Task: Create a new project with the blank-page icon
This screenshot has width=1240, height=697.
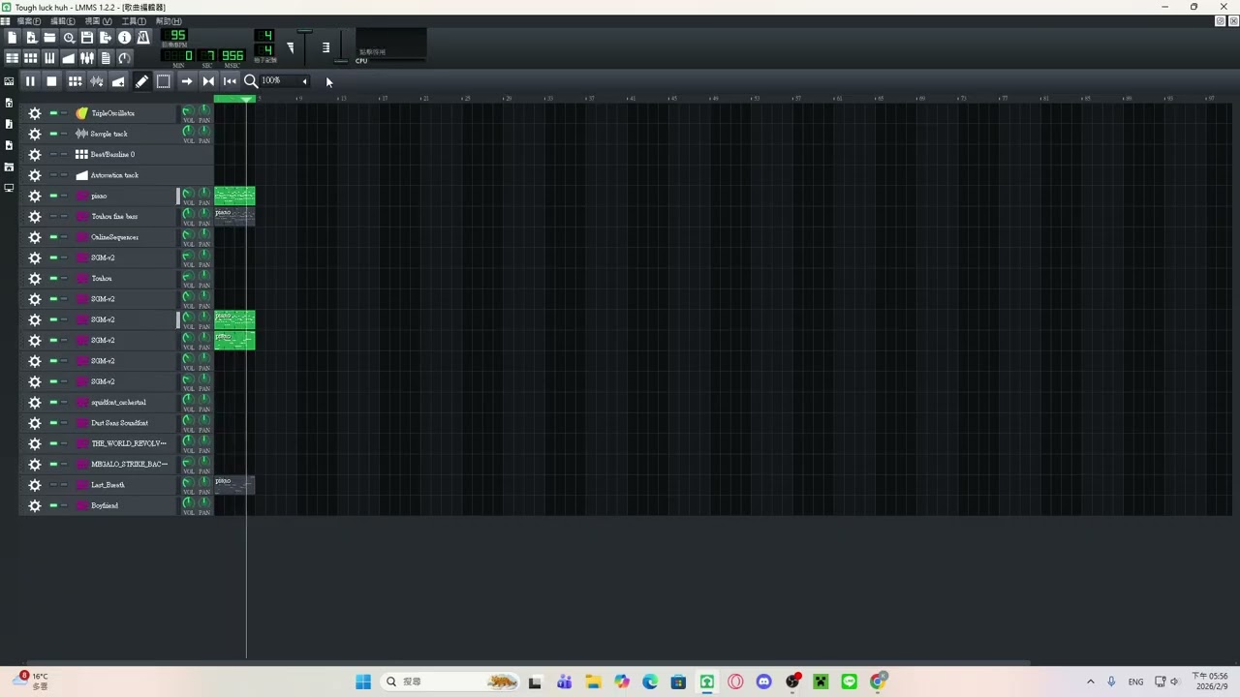Action: point(13,38)
